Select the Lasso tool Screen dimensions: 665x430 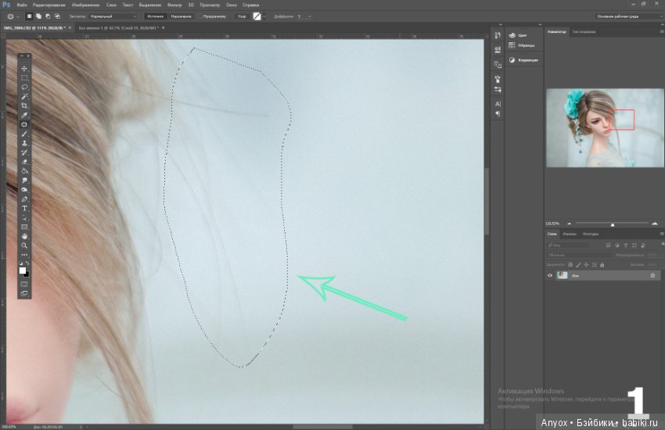24,88
